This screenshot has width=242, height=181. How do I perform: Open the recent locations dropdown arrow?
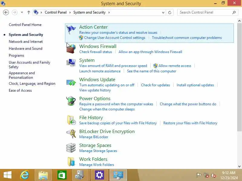click(x=22, y=12)
